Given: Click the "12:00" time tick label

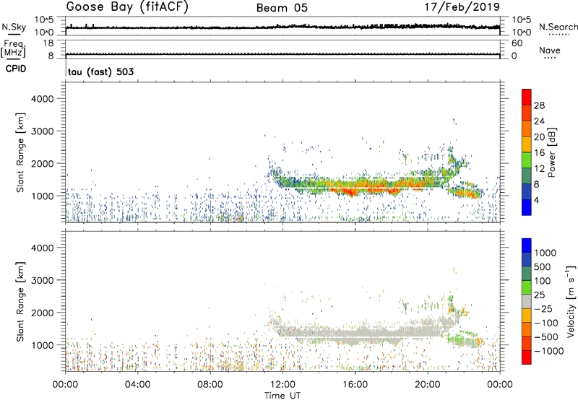Looking at the screenshot, I should click(x=282, y=385).
